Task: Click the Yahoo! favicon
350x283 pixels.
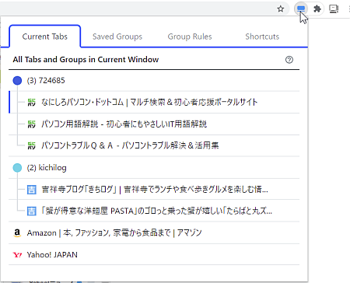Action: coord(17,255)
